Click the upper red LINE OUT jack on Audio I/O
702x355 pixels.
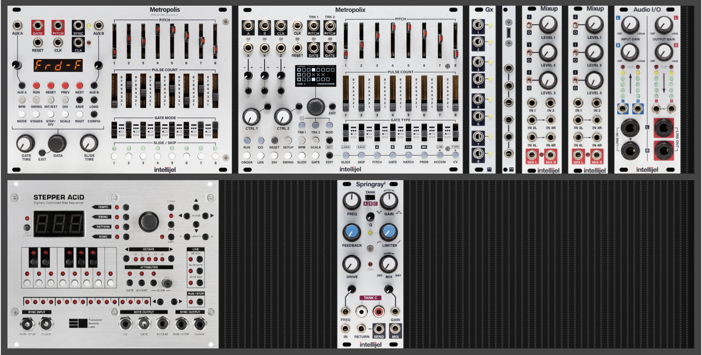point(664,128)
